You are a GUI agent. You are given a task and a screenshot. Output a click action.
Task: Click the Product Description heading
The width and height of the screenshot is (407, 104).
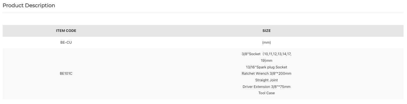click(29, 5)
